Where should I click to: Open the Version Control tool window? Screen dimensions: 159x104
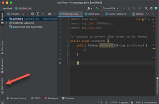pyautogui.click(x=16, y=98)
